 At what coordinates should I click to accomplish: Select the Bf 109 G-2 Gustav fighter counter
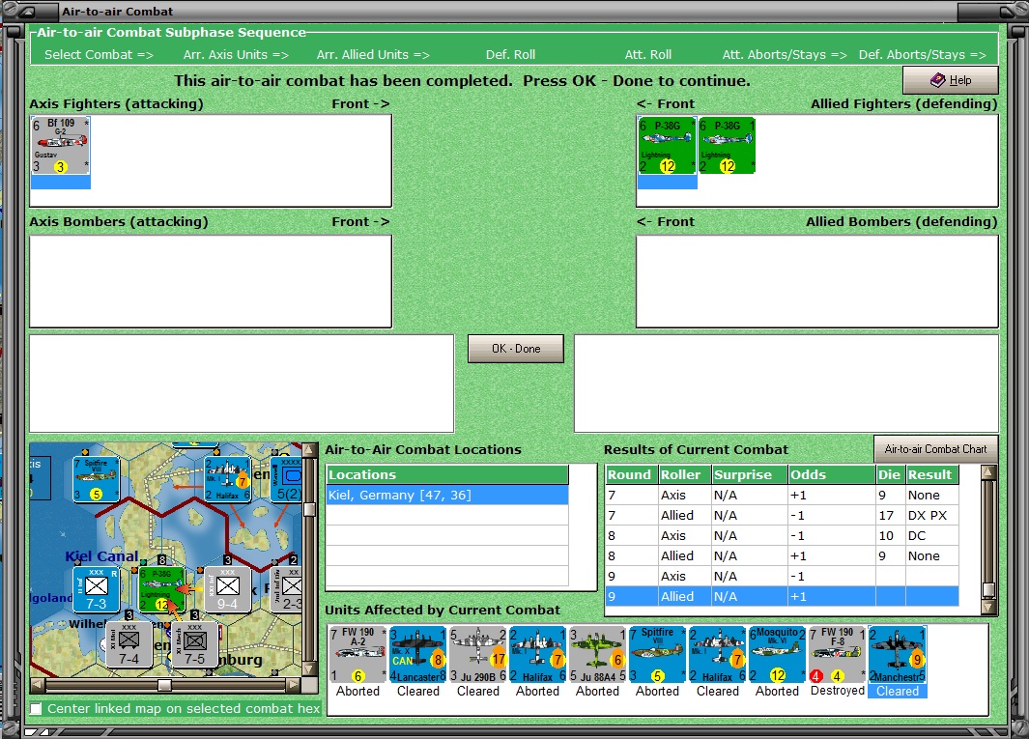coord(60,146)
